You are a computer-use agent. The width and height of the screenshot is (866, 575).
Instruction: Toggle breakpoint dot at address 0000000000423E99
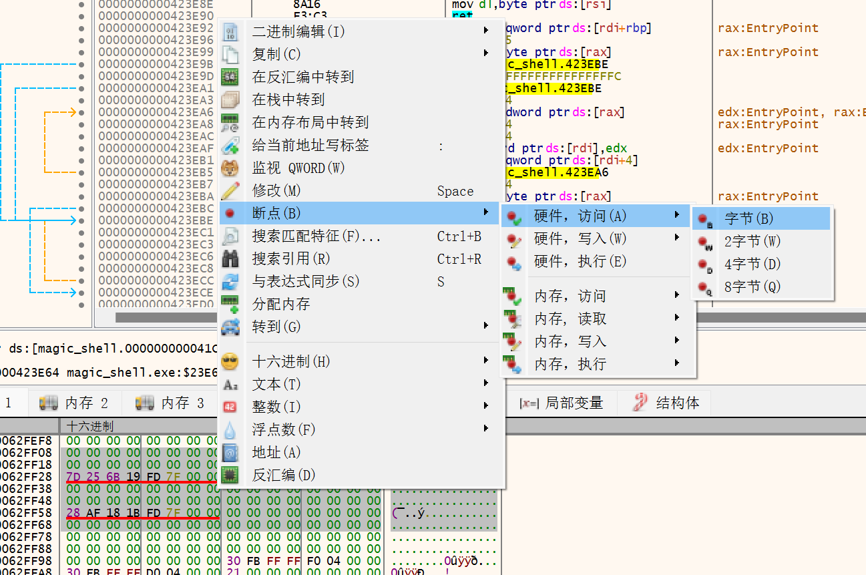[81, 52]
